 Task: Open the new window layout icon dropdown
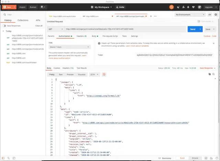[43, 7]
